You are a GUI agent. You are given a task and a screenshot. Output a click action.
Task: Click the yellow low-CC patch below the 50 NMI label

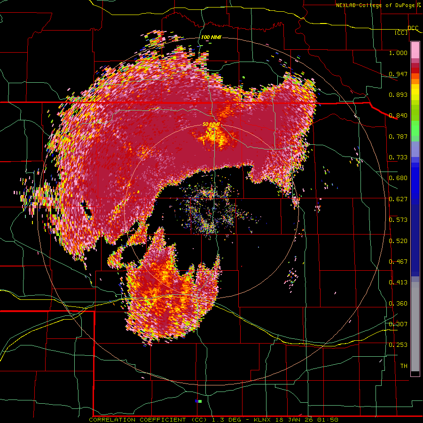click(x=214, y=138)
